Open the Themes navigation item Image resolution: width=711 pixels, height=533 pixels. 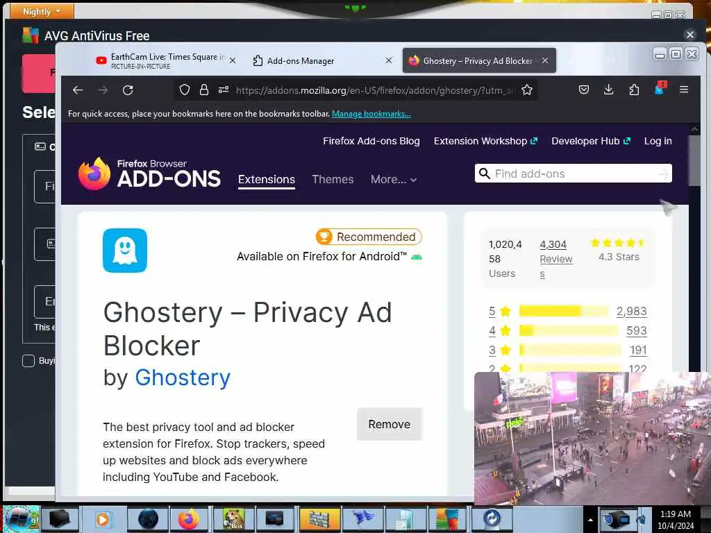[333, 180]
